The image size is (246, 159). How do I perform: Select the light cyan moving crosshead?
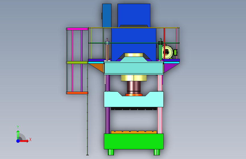click(x=134, y=101)
